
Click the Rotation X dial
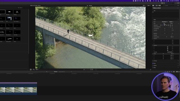168,47
